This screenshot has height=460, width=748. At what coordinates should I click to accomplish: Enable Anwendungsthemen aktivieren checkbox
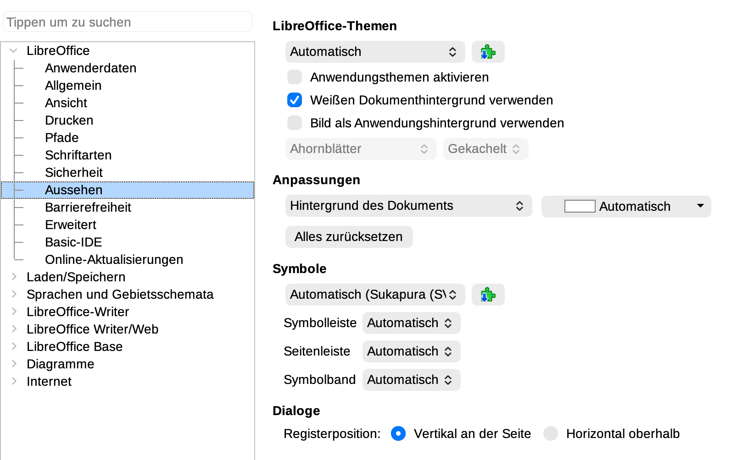[295, 77]
